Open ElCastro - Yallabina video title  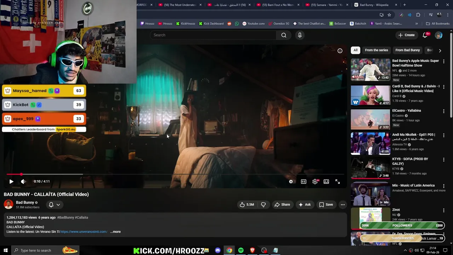[406, 110]
